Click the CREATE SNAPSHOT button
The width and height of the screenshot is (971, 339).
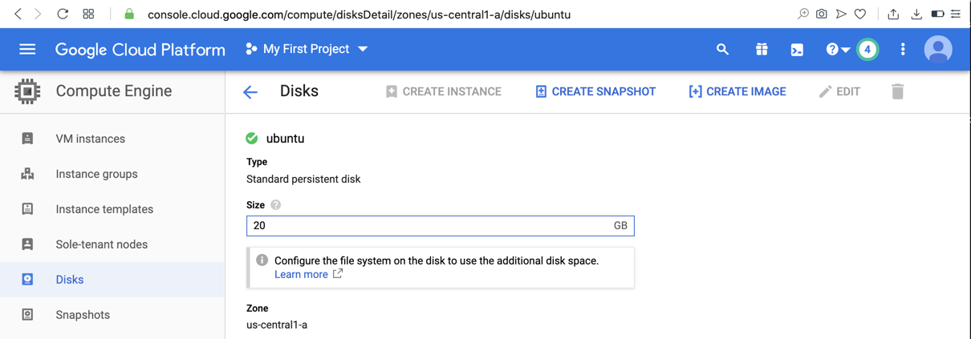tap(595, 91)
